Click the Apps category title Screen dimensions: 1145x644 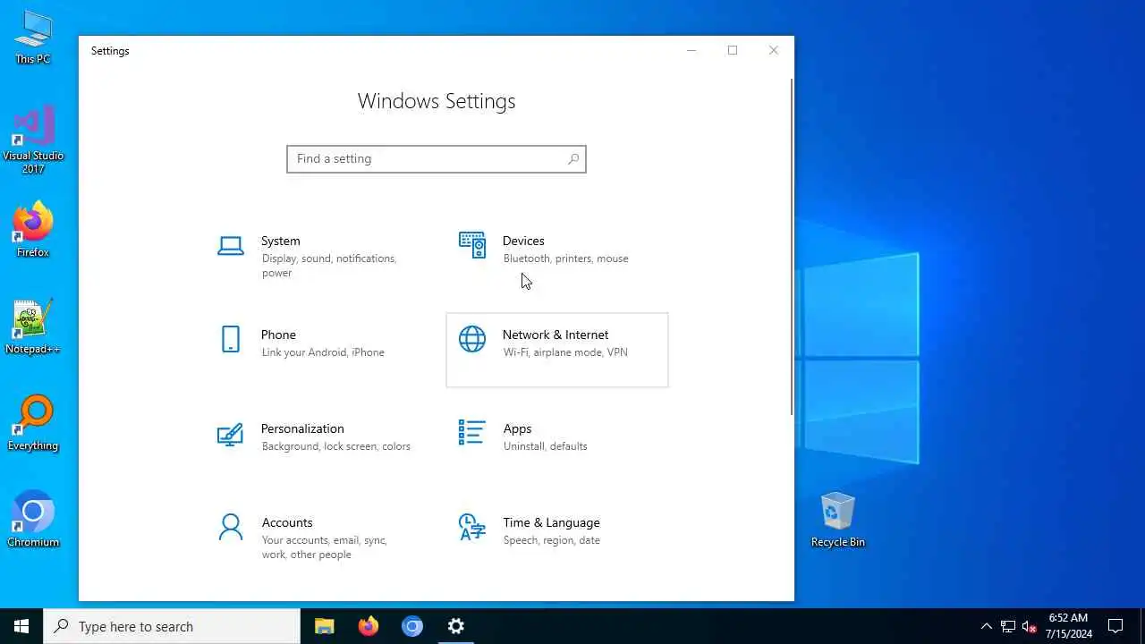[x=517, y=428]
